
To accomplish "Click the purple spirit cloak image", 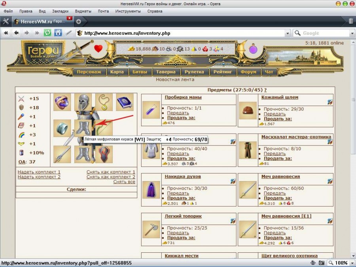I will (151, 190).
